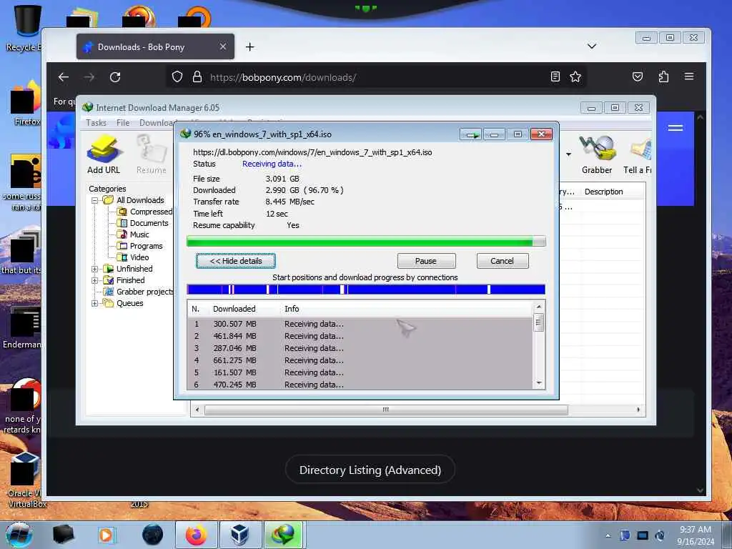Click the VirtualBox icon in the taskbar
The width and height of the screenshot is (732, 549).
[x=240, y=535]
